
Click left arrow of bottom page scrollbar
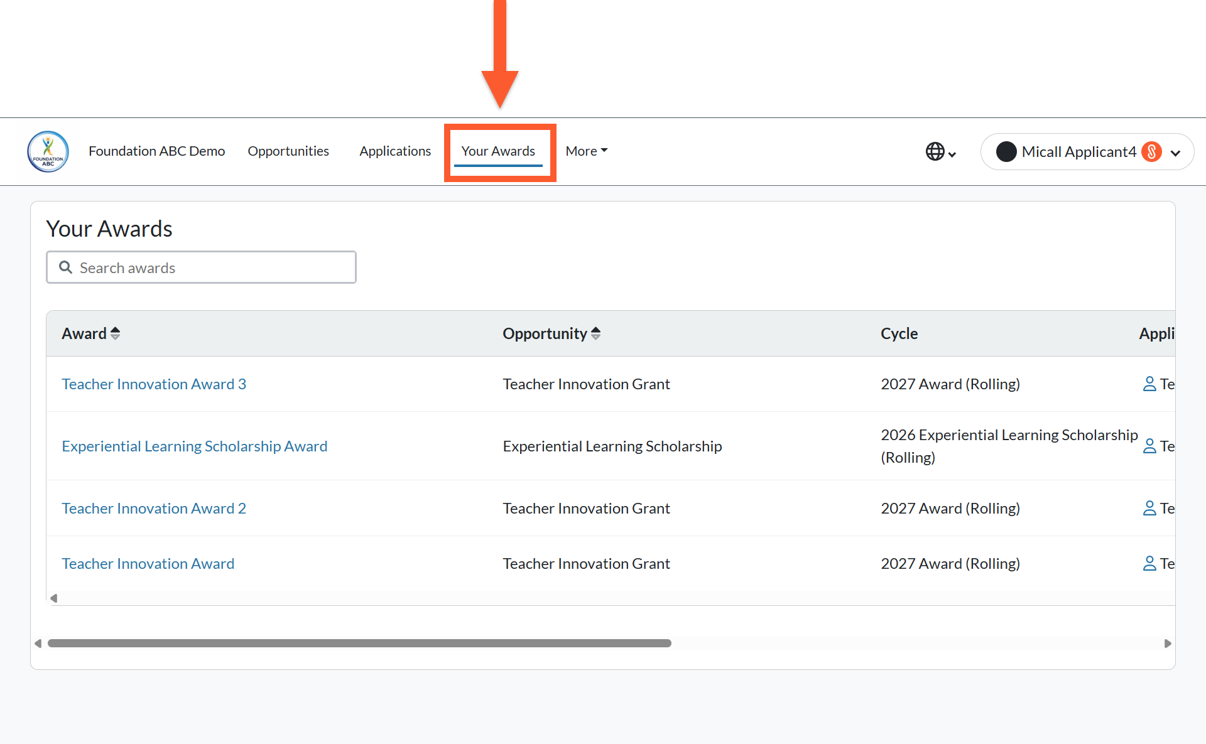pyautogui.click(x=38, y=644)
